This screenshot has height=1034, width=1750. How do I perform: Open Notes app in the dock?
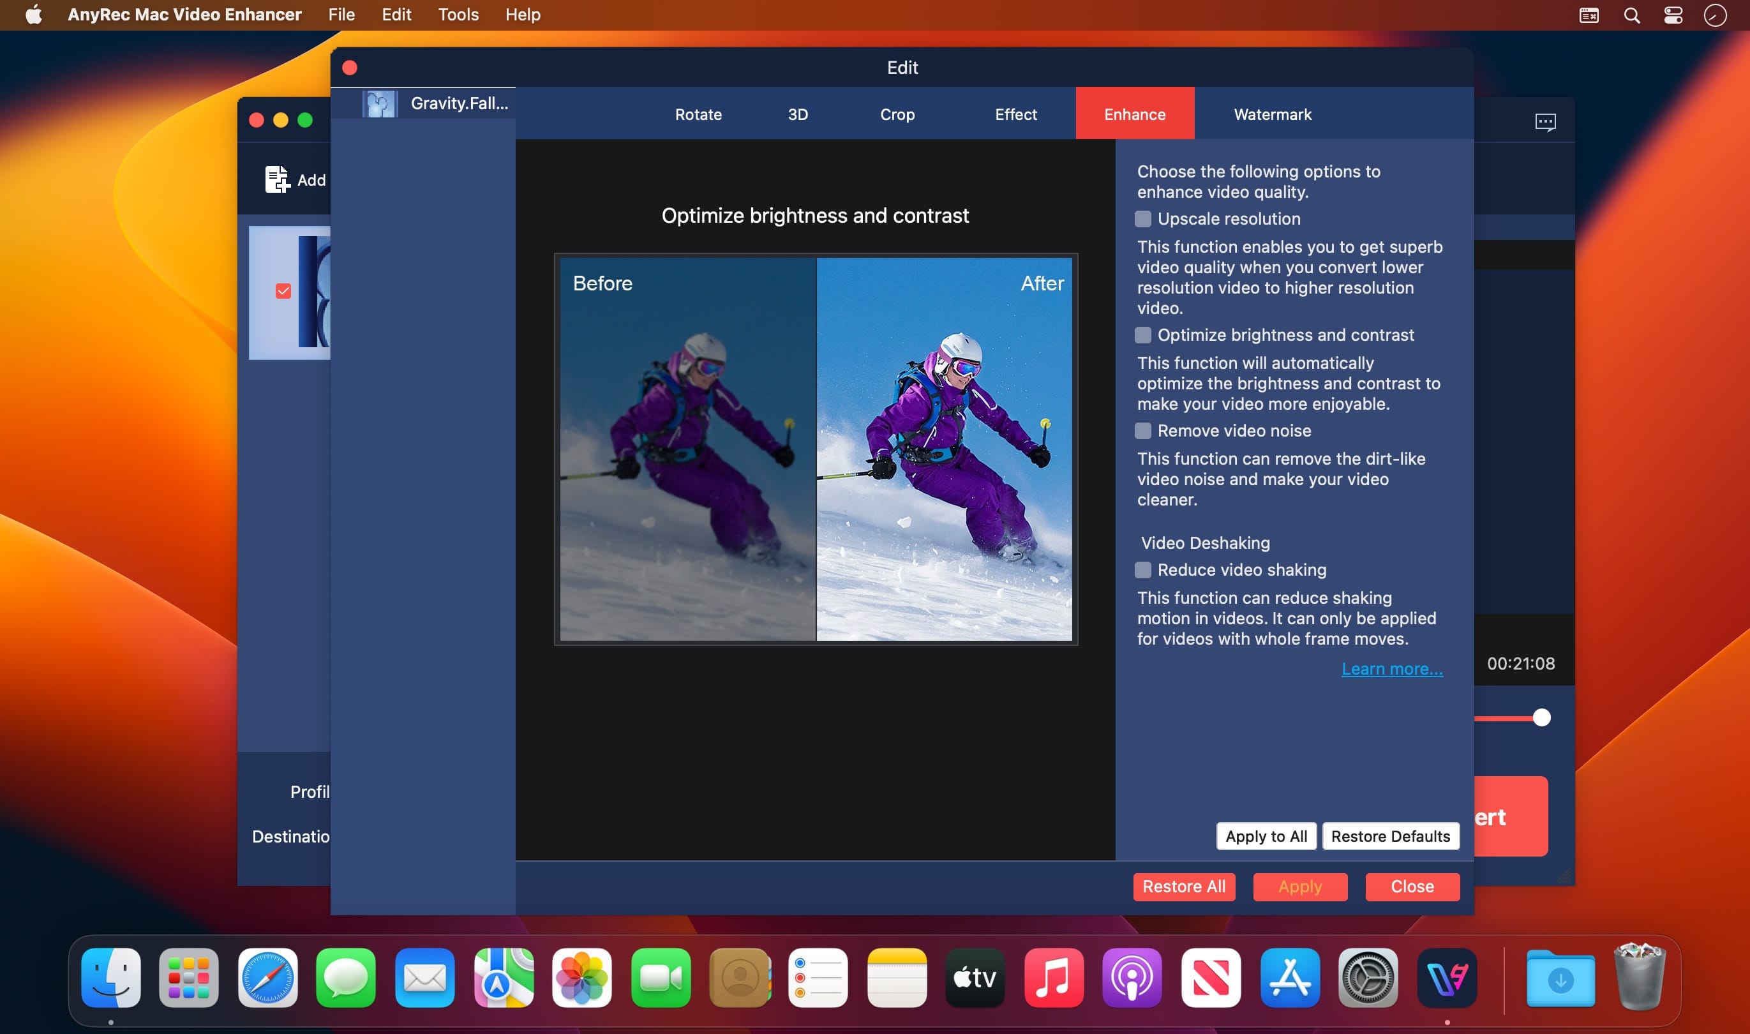click(x=897, y=978)
